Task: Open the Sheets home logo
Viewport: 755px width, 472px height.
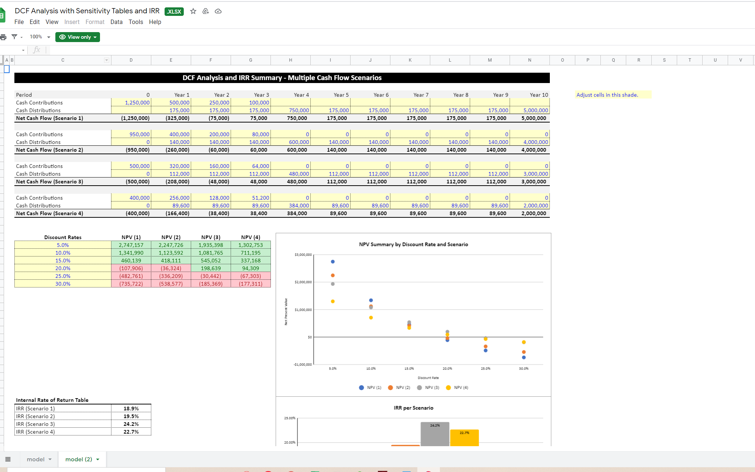Action: (x=2, y=15)
